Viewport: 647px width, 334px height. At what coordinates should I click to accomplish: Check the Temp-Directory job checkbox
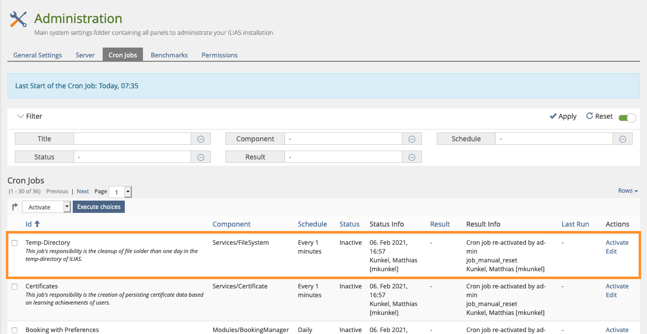(15, 243)
